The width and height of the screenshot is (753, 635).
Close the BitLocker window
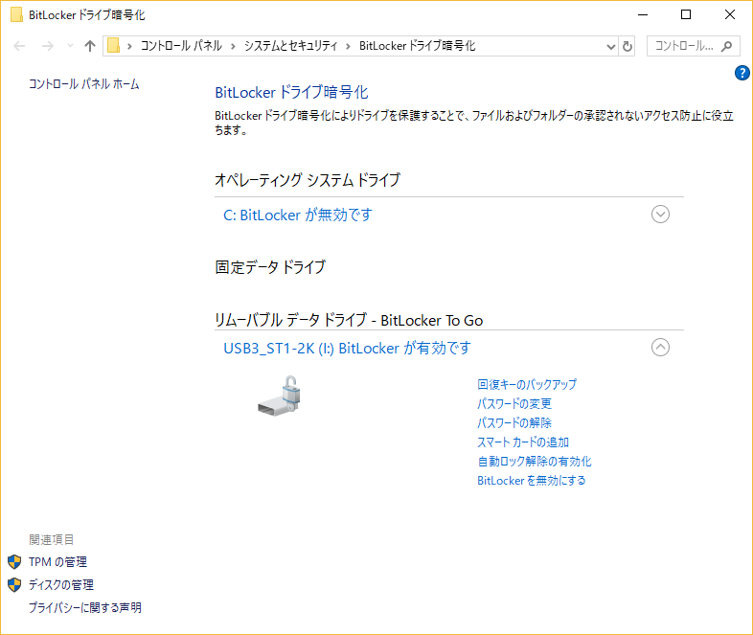[x=729, y=15]
